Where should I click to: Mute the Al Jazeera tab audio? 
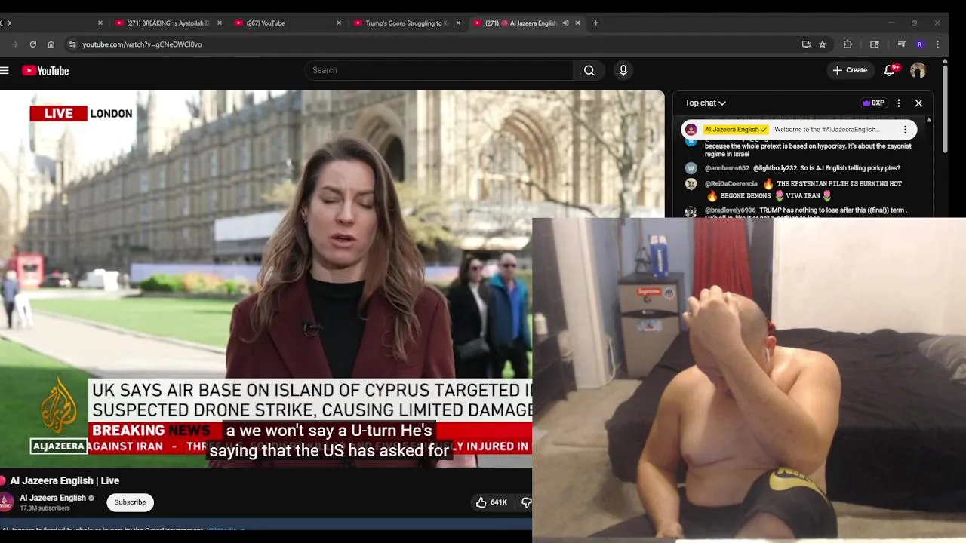click(x=565, y=23)
